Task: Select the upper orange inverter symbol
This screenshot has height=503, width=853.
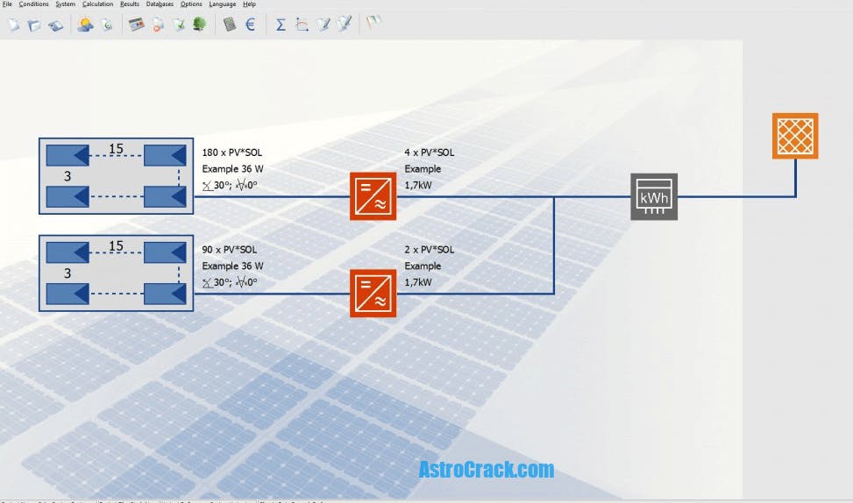Action: click(373, 196)
